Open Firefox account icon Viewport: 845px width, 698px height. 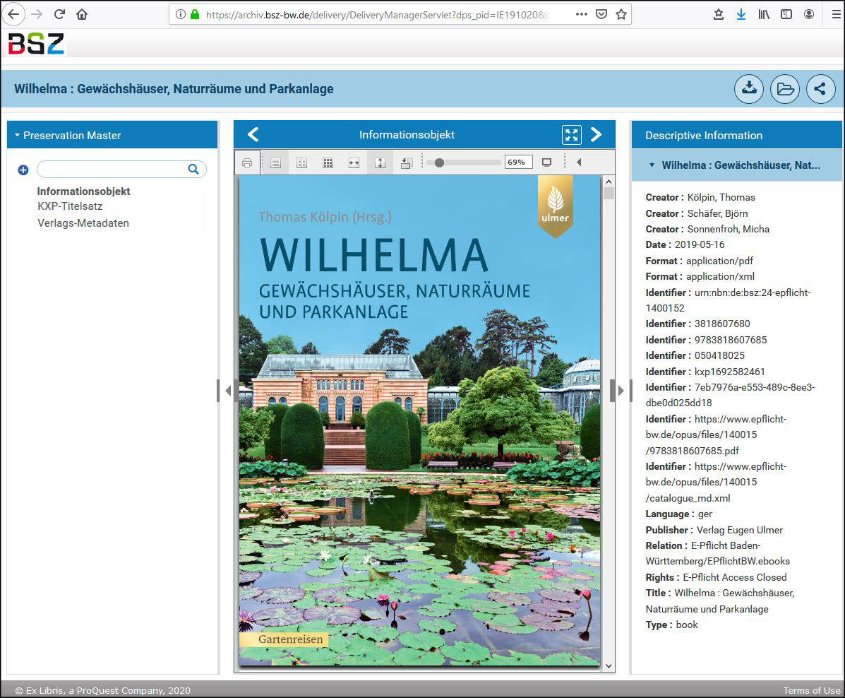click(809, 15)
